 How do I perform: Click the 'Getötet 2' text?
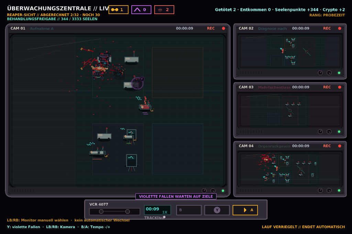click(225, 10)
